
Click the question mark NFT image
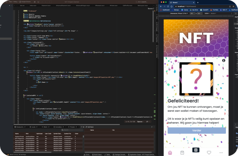pos(195,79)
